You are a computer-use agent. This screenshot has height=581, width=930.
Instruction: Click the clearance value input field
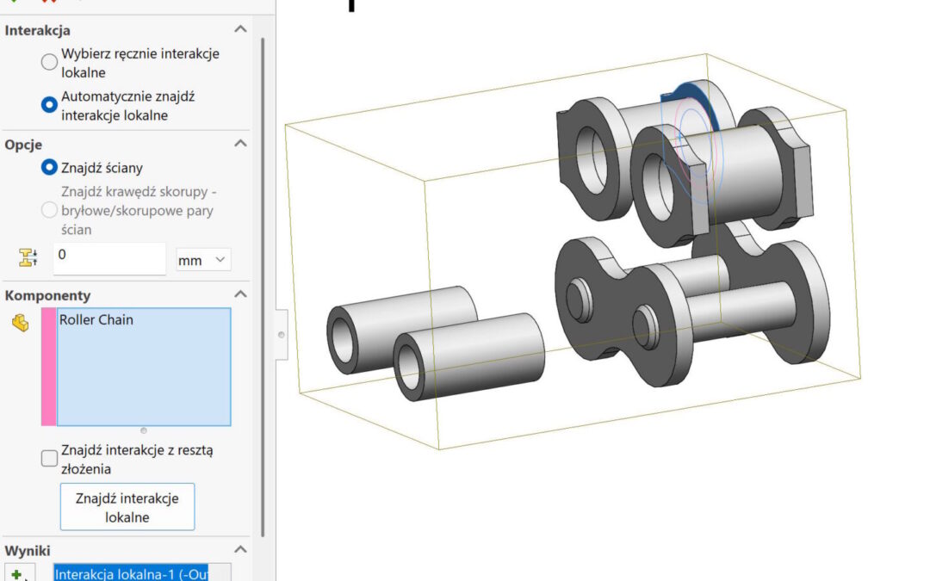(x=109, y=258)
